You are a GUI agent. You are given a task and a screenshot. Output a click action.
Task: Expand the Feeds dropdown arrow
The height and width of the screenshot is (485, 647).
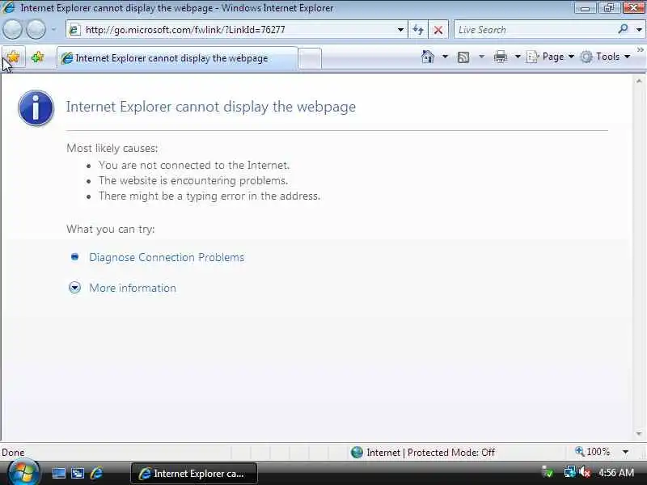point(481,57)
